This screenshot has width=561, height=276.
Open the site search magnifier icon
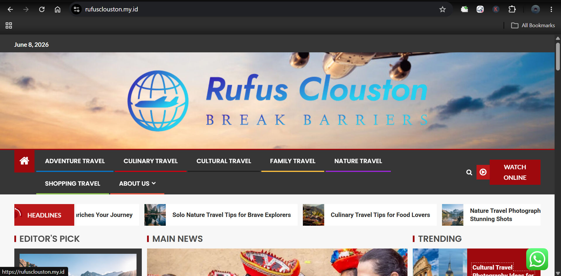[469, 172]
